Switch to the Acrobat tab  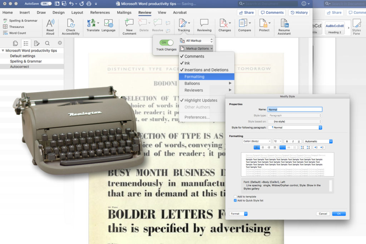(x=180, y=13)
